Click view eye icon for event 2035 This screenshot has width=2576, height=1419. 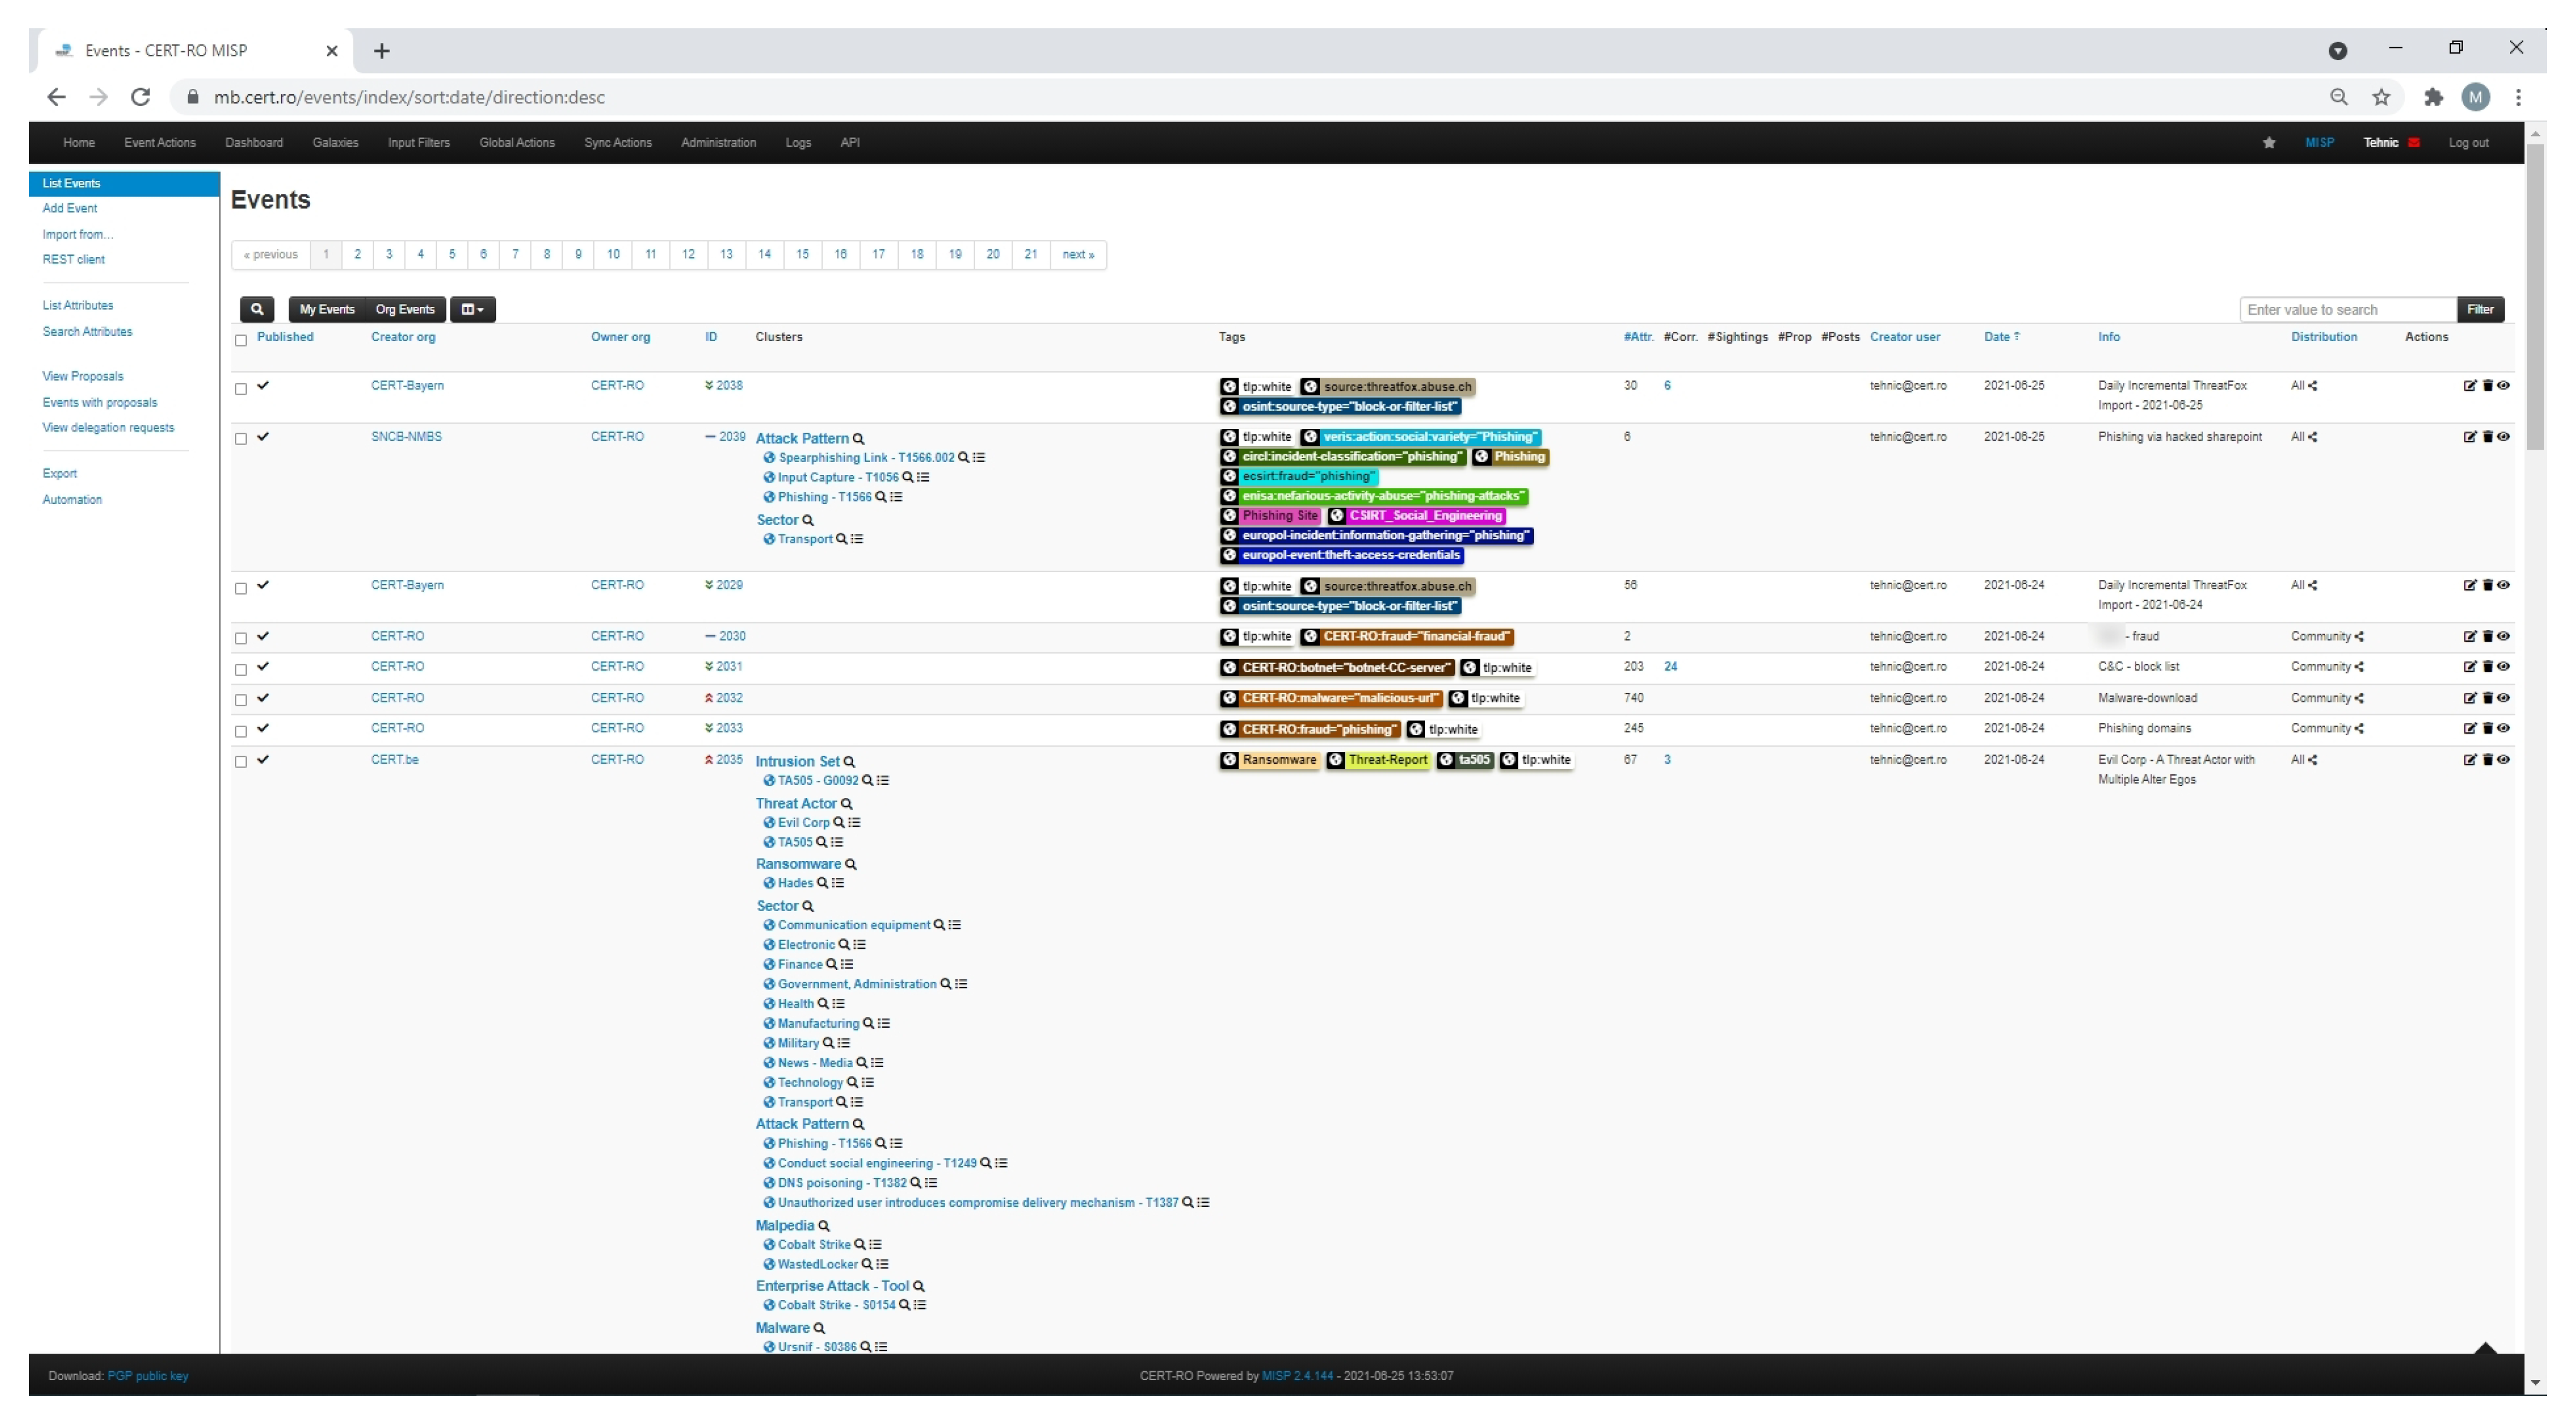2503,760
